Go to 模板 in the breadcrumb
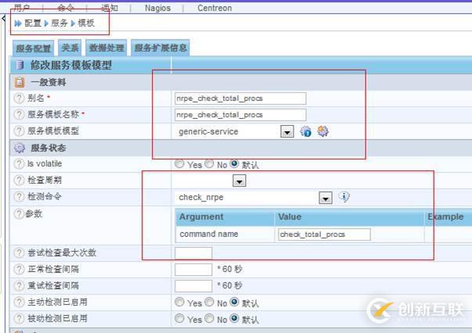472x333 pixels. 86,23
